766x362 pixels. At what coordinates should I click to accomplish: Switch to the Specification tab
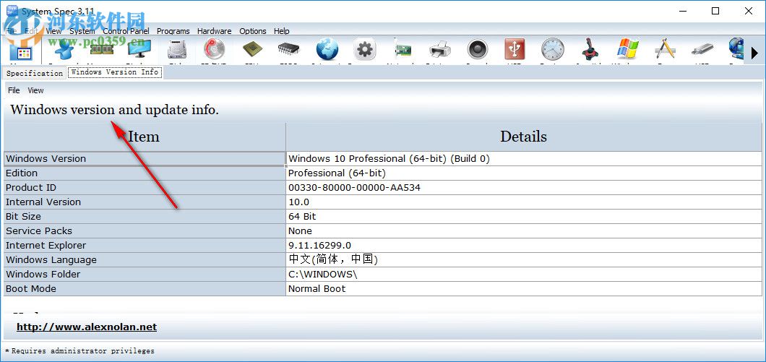[34, 73]
